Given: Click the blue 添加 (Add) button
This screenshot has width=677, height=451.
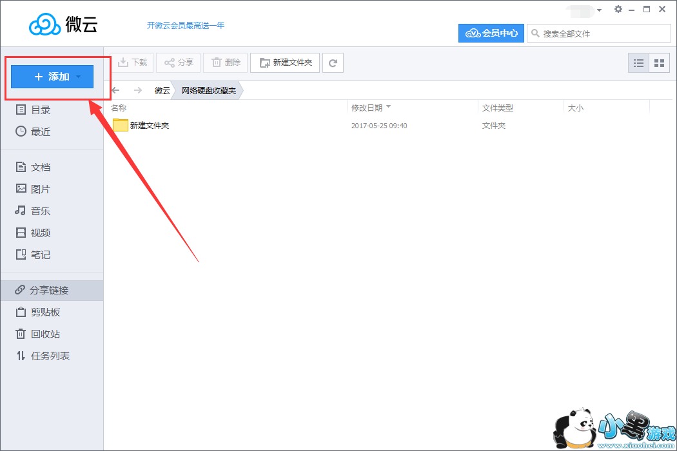Looking at the screenshot, I should pyautogui.click(x=52, y=77).
